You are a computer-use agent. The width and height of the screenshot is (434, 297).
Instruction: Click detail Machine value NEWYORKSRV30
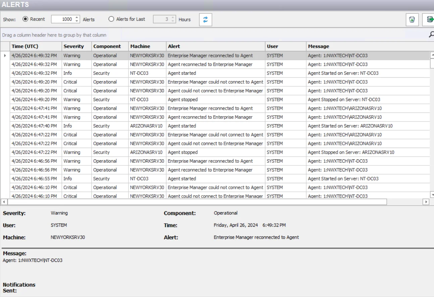pyautogui.click(x=68, y=237)
